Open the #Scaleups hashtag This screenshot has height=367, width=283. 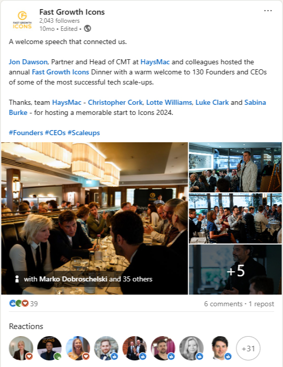point(84,133)
